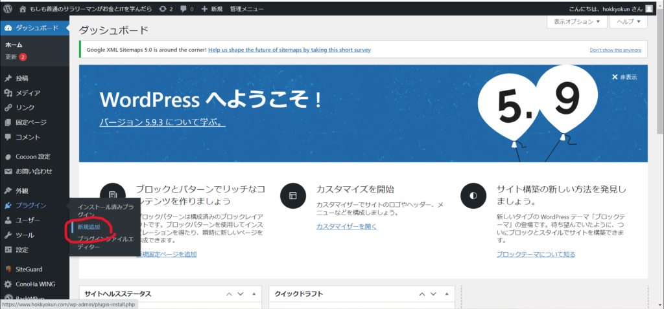Viewport: 664px width, 309px height.
Task: Move サイトヘルスステータス panel up arrow
Action: click(229, 293)
